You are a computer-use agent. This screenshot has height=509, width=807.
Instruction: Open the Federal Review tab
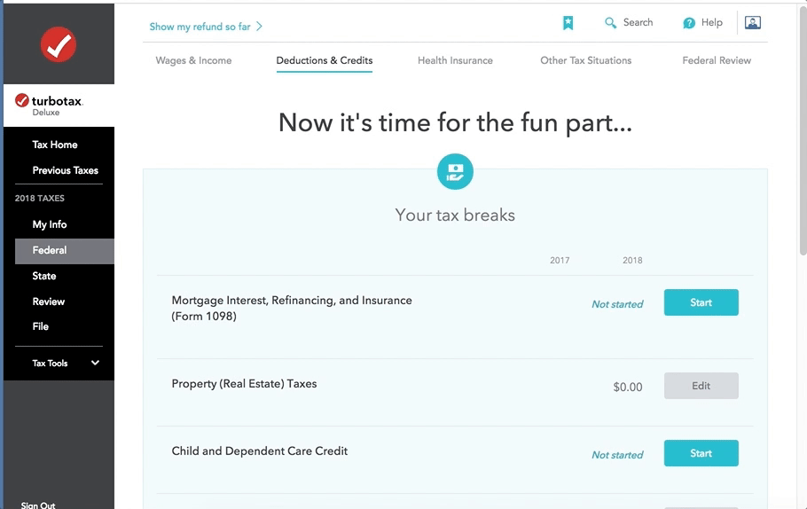coord(717,60)
